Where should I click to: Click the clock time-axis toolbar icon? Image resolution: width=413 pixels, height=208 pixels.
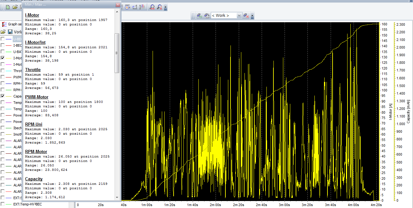pos(127,7)
